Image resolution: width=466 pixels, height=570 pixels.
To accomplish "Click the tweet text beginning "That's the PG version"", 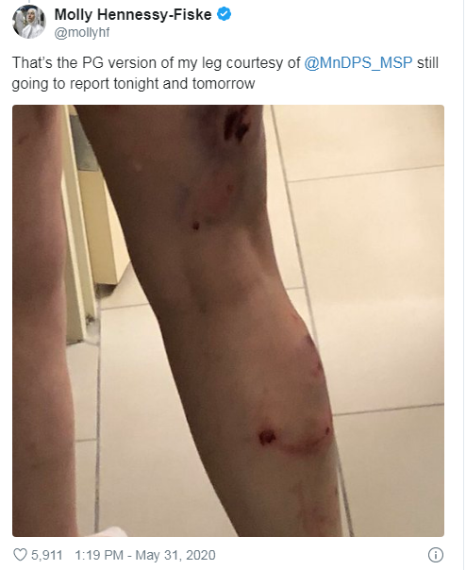I will (225, 73).
